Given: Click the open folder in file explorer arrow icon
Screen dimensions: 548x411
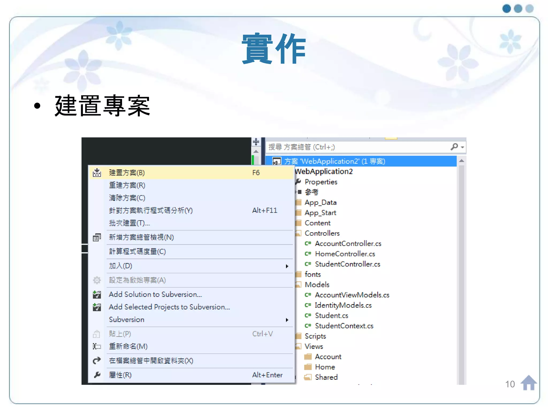Looking at the screenshot, I should [97, 361].
